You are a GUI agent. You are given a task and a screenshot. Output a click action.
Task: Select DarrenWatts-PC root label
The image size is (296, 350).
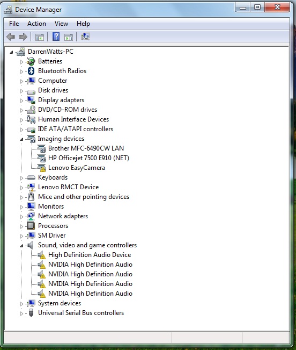(50, 52)
